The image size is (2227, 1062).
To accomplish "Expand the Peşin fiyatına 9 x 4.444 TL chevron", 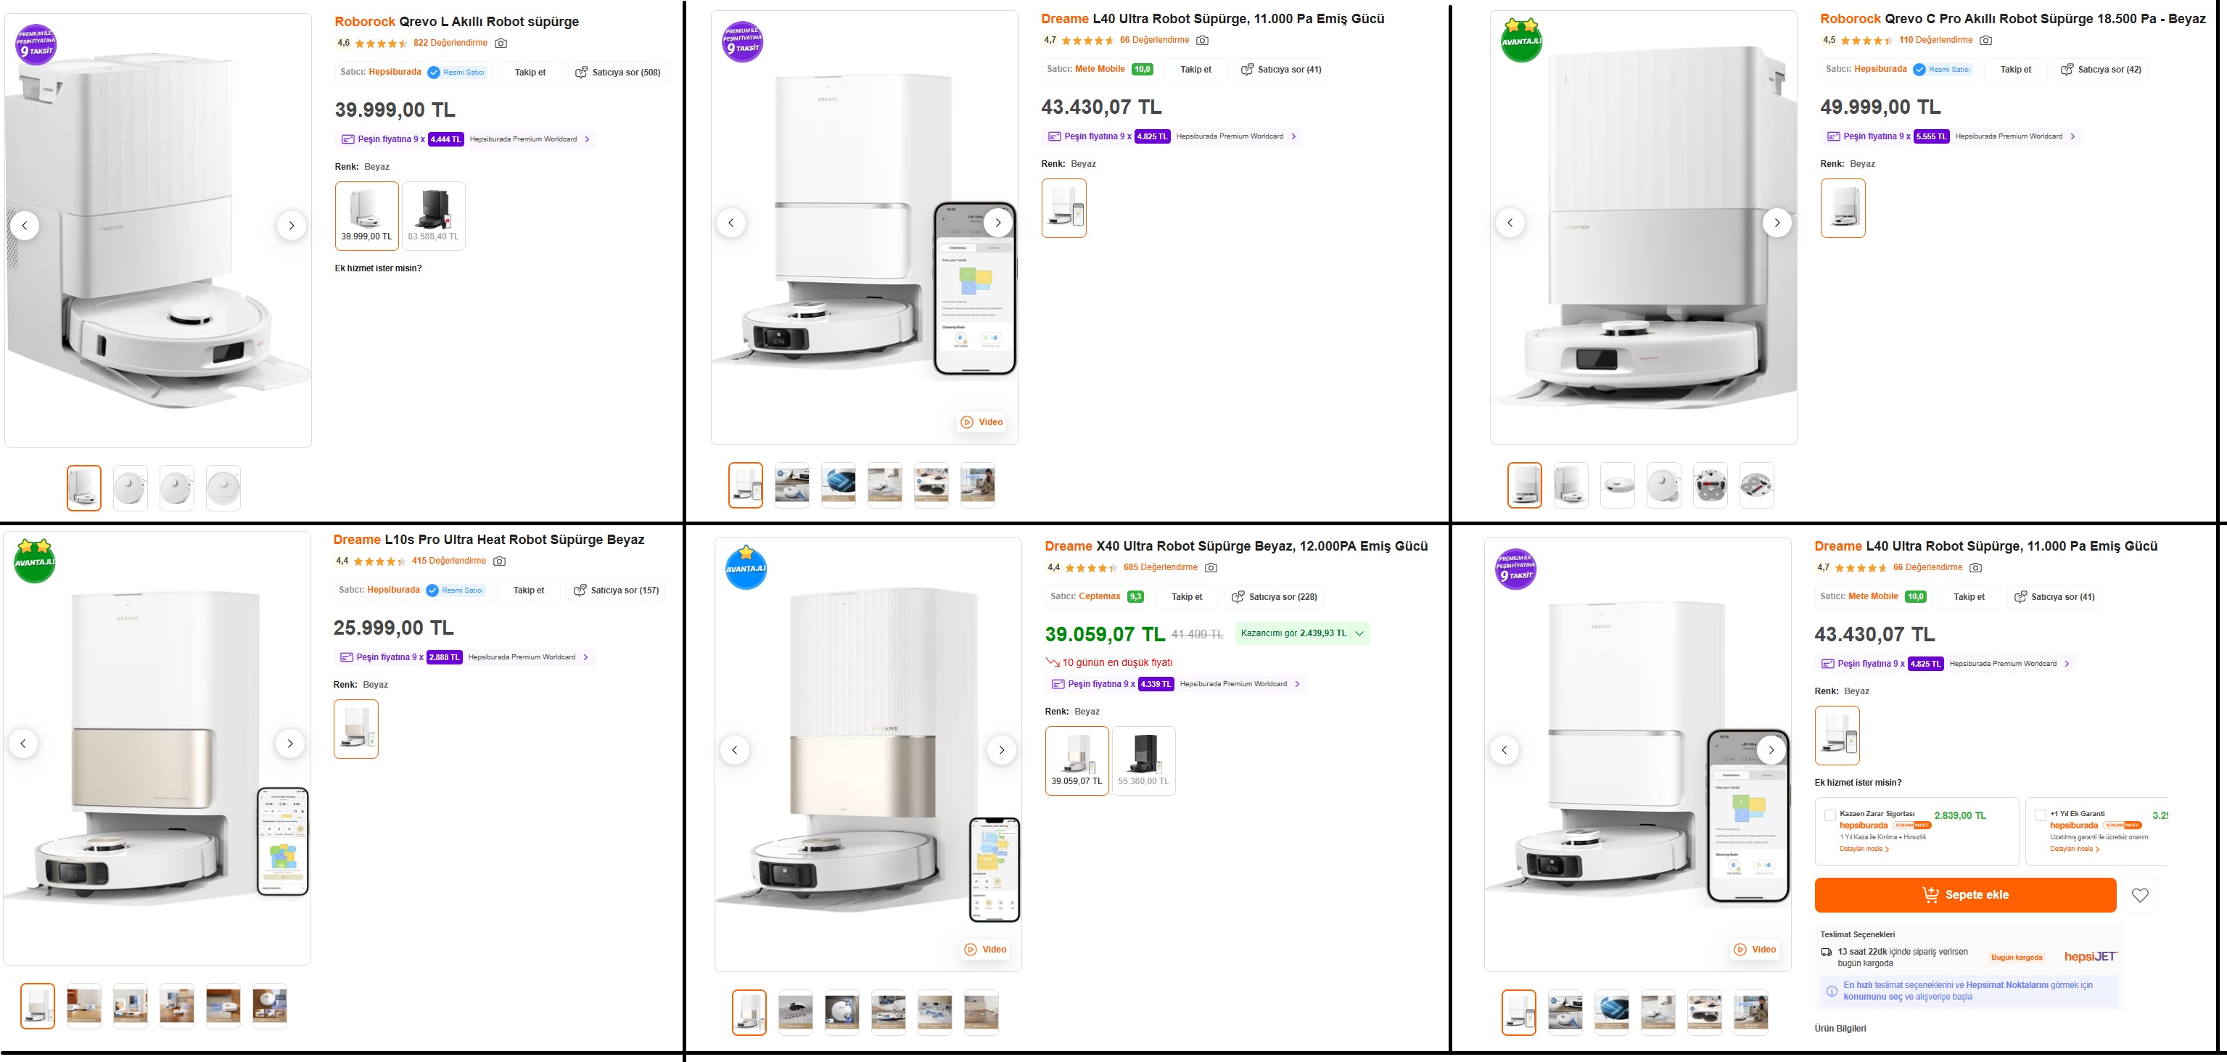I will pos(588,139).
